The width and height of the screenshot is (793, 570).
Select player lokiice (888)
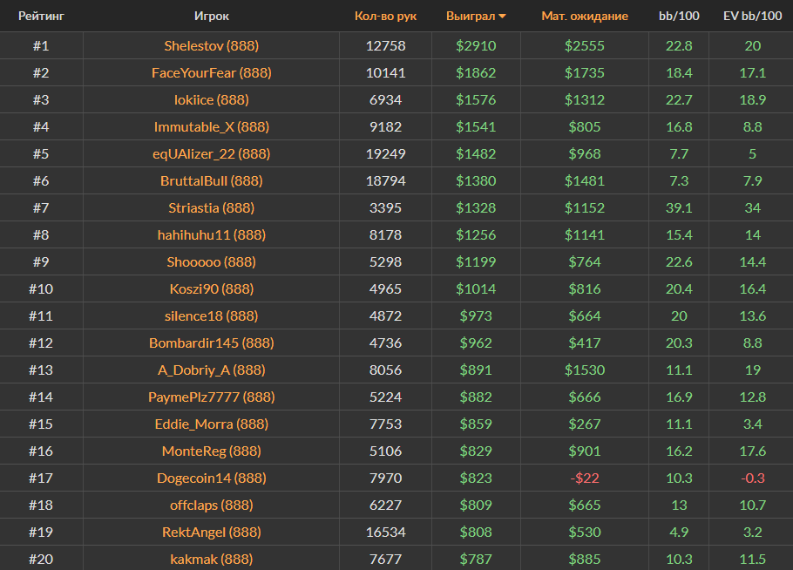212,99
